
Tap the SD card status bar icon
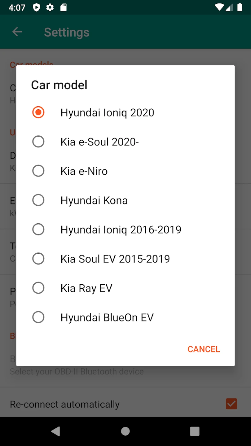[x=63, y=7]
